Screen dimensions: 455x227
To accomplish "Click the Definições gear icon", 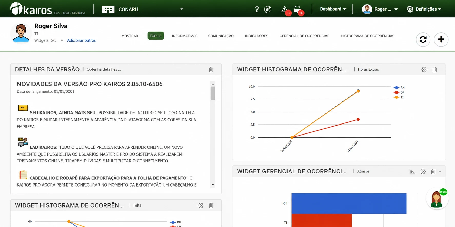I will (410, 9).
